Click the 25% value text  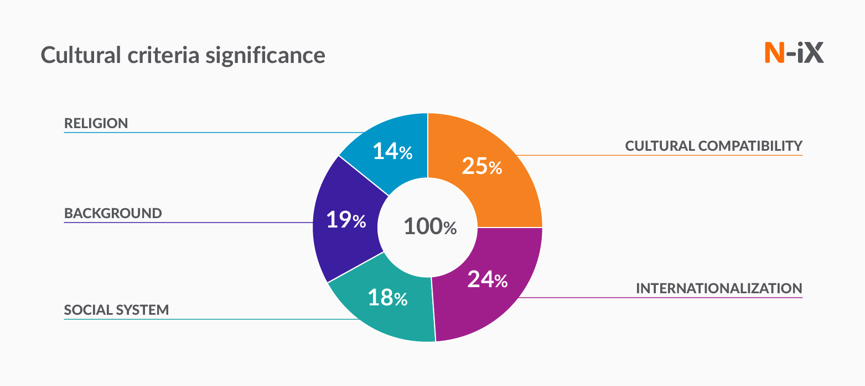(481, 166)
